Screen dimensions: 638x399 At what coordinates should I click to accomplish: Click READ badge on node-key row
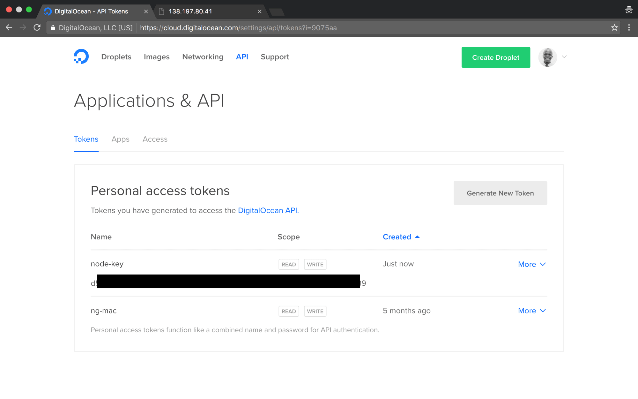coord(289,264)
